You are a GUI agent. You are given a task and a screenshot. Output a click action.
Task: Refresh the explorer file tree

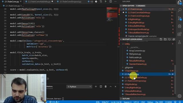[169, 39]
